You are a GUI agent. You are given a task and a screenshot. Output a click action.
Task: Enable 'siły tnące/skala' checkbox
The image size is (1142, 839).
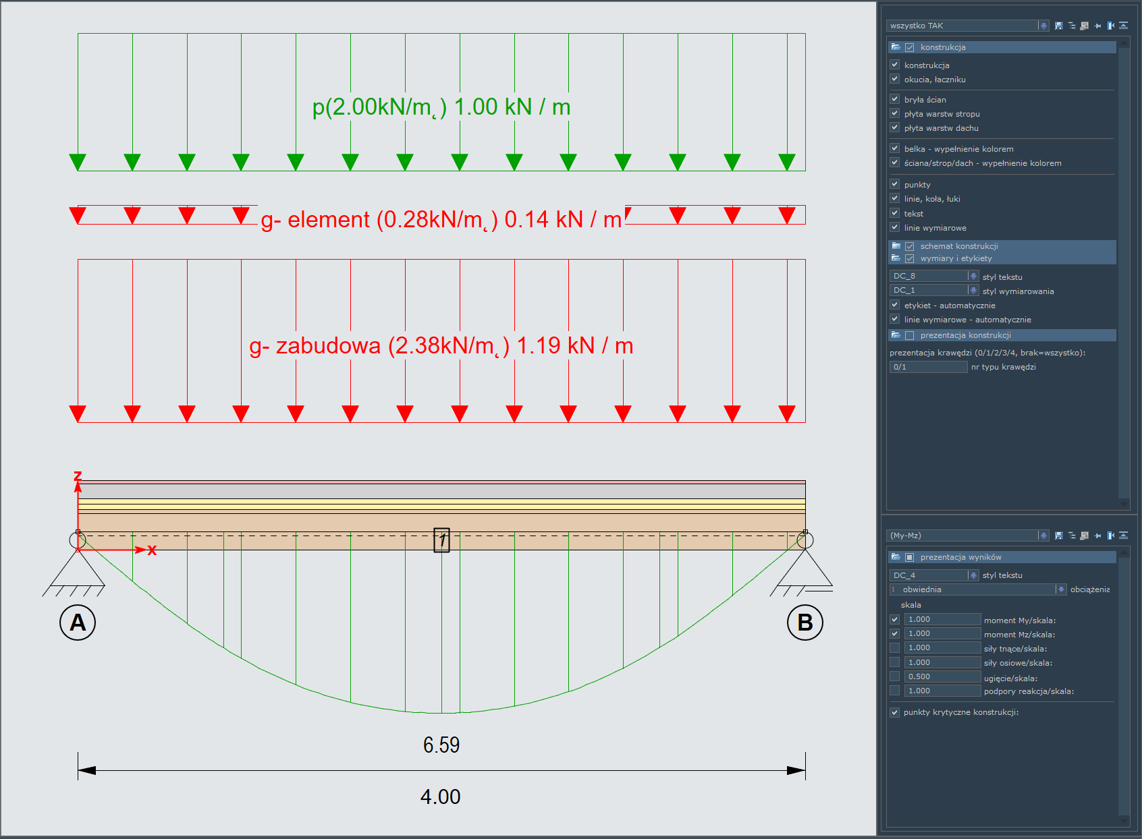[x=895, y=648]
